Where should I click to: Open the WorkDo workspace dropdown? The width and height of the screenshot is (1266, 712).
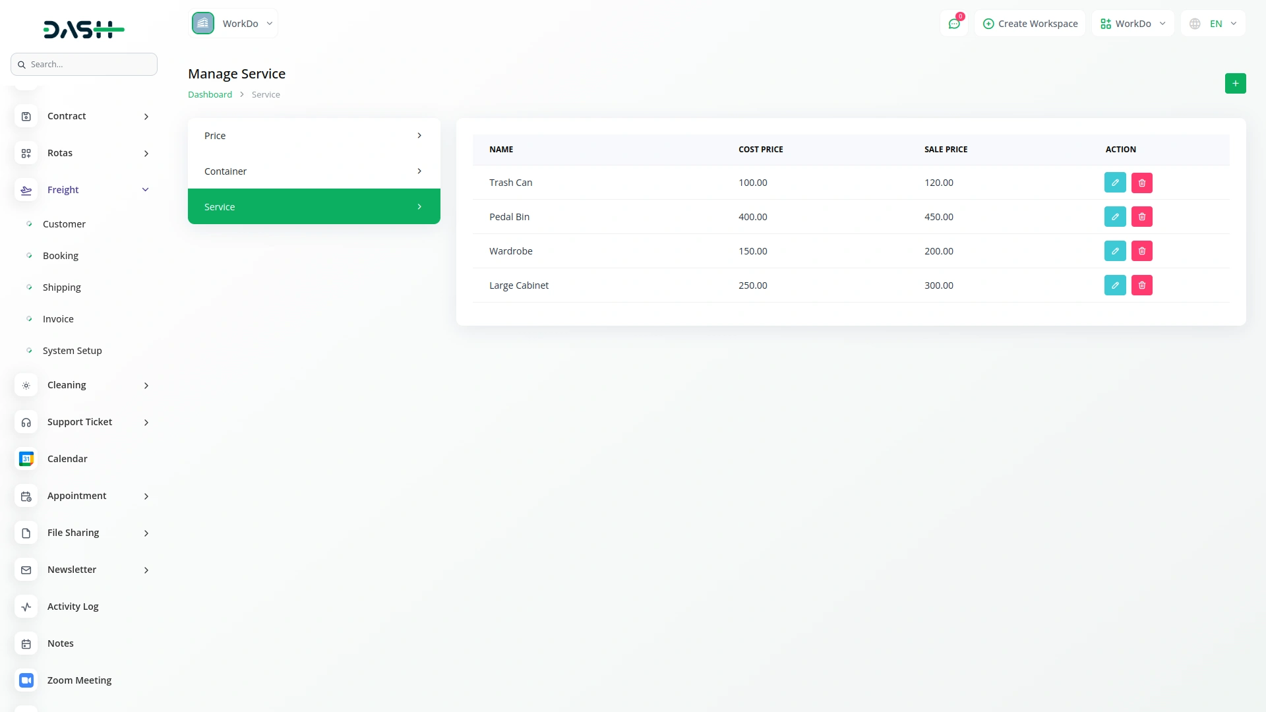tap(1132, 23)
